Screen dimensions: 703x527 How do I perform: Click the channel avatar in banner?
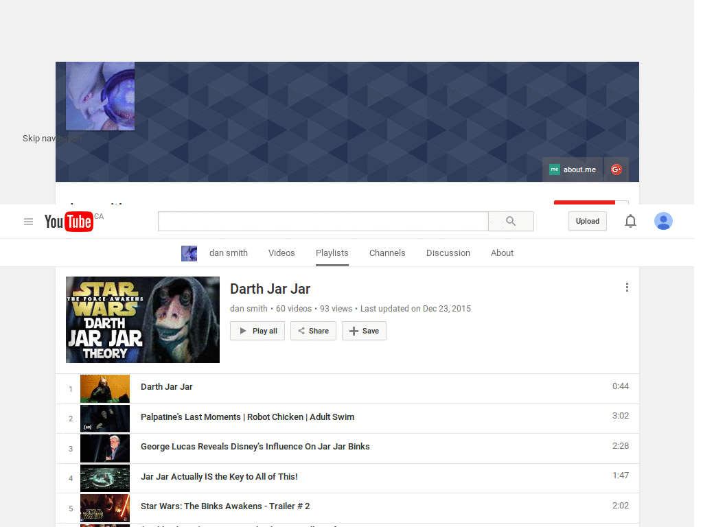coord(100,96)
